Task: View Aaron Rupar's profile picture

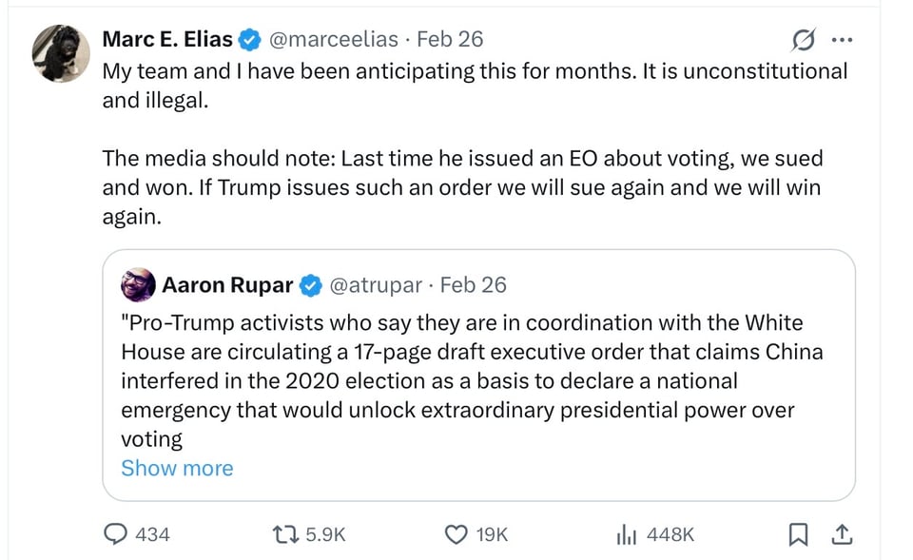Action: point(138,284)
